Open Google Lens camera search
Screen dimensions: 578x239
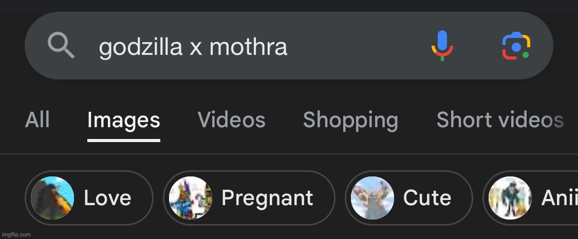pos(516,46)
